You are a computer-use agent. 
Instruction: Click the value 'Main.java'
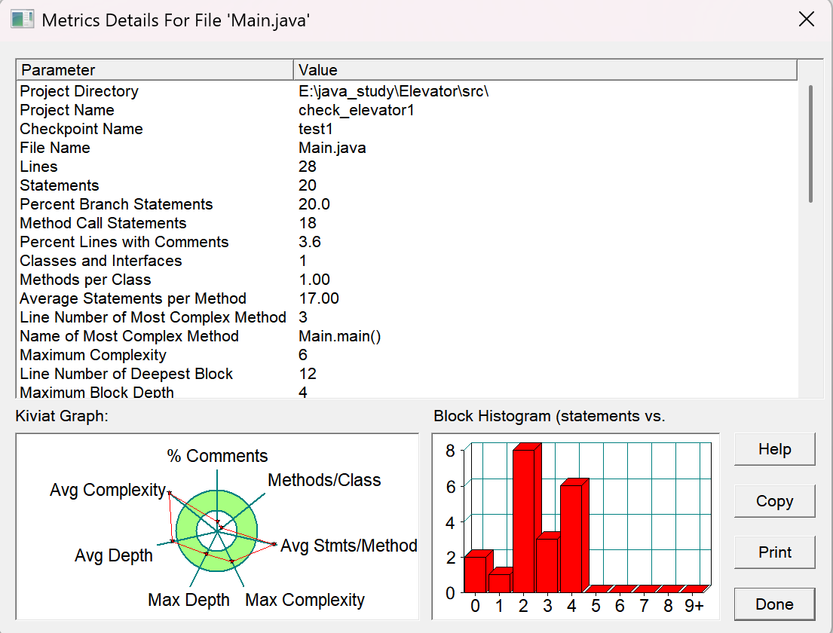[332, 148]
